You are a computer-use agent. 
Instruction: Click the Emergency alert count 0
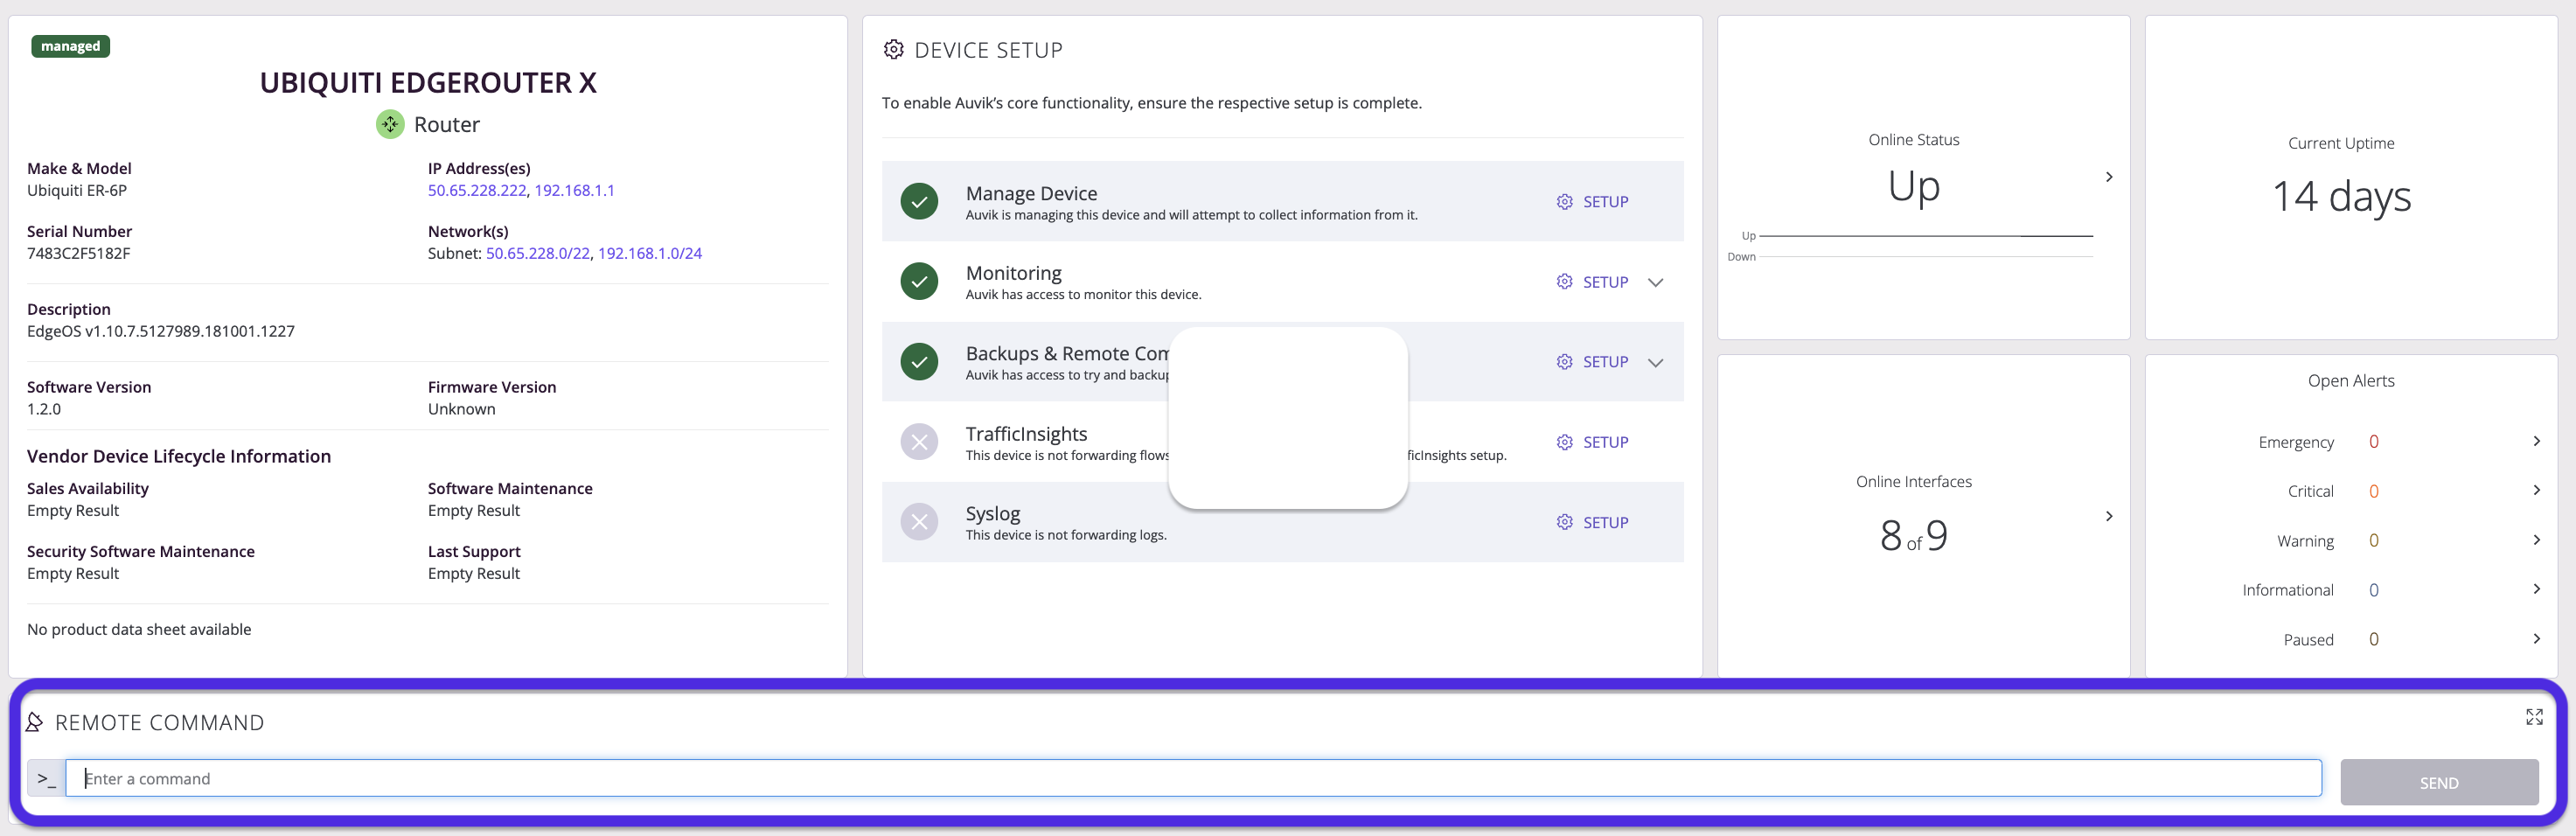[2373, 442]
